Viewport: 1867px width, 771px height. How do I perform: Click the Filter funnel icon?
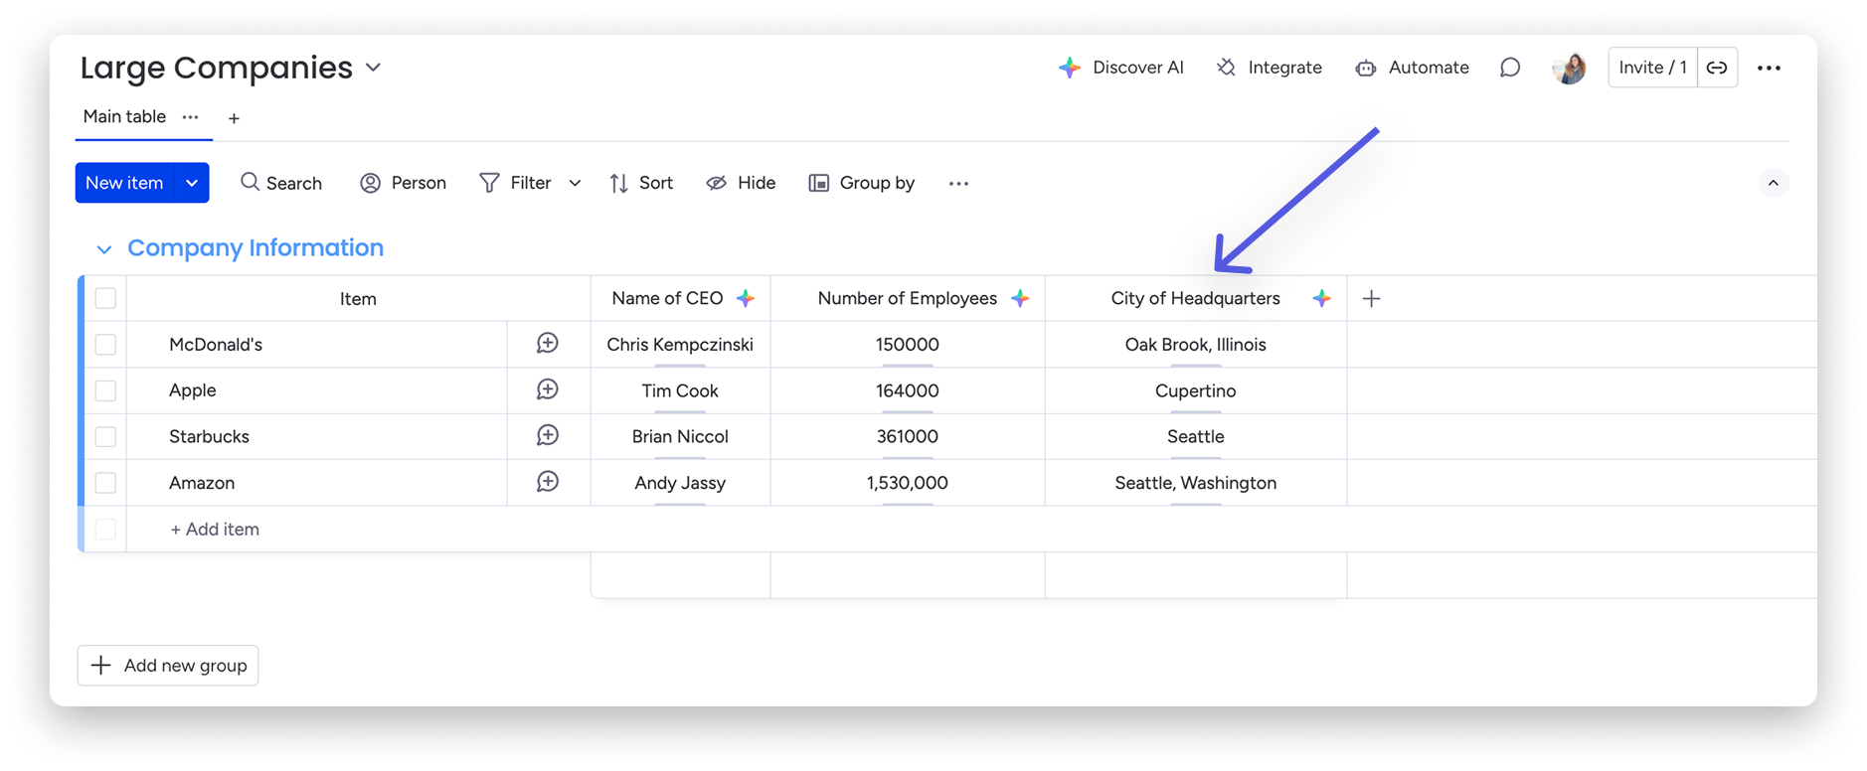(x=489, y=183)
